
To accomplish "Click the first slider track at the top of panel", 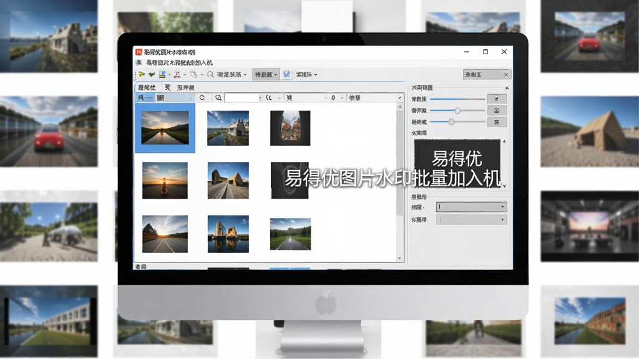I will pos(457,99).
